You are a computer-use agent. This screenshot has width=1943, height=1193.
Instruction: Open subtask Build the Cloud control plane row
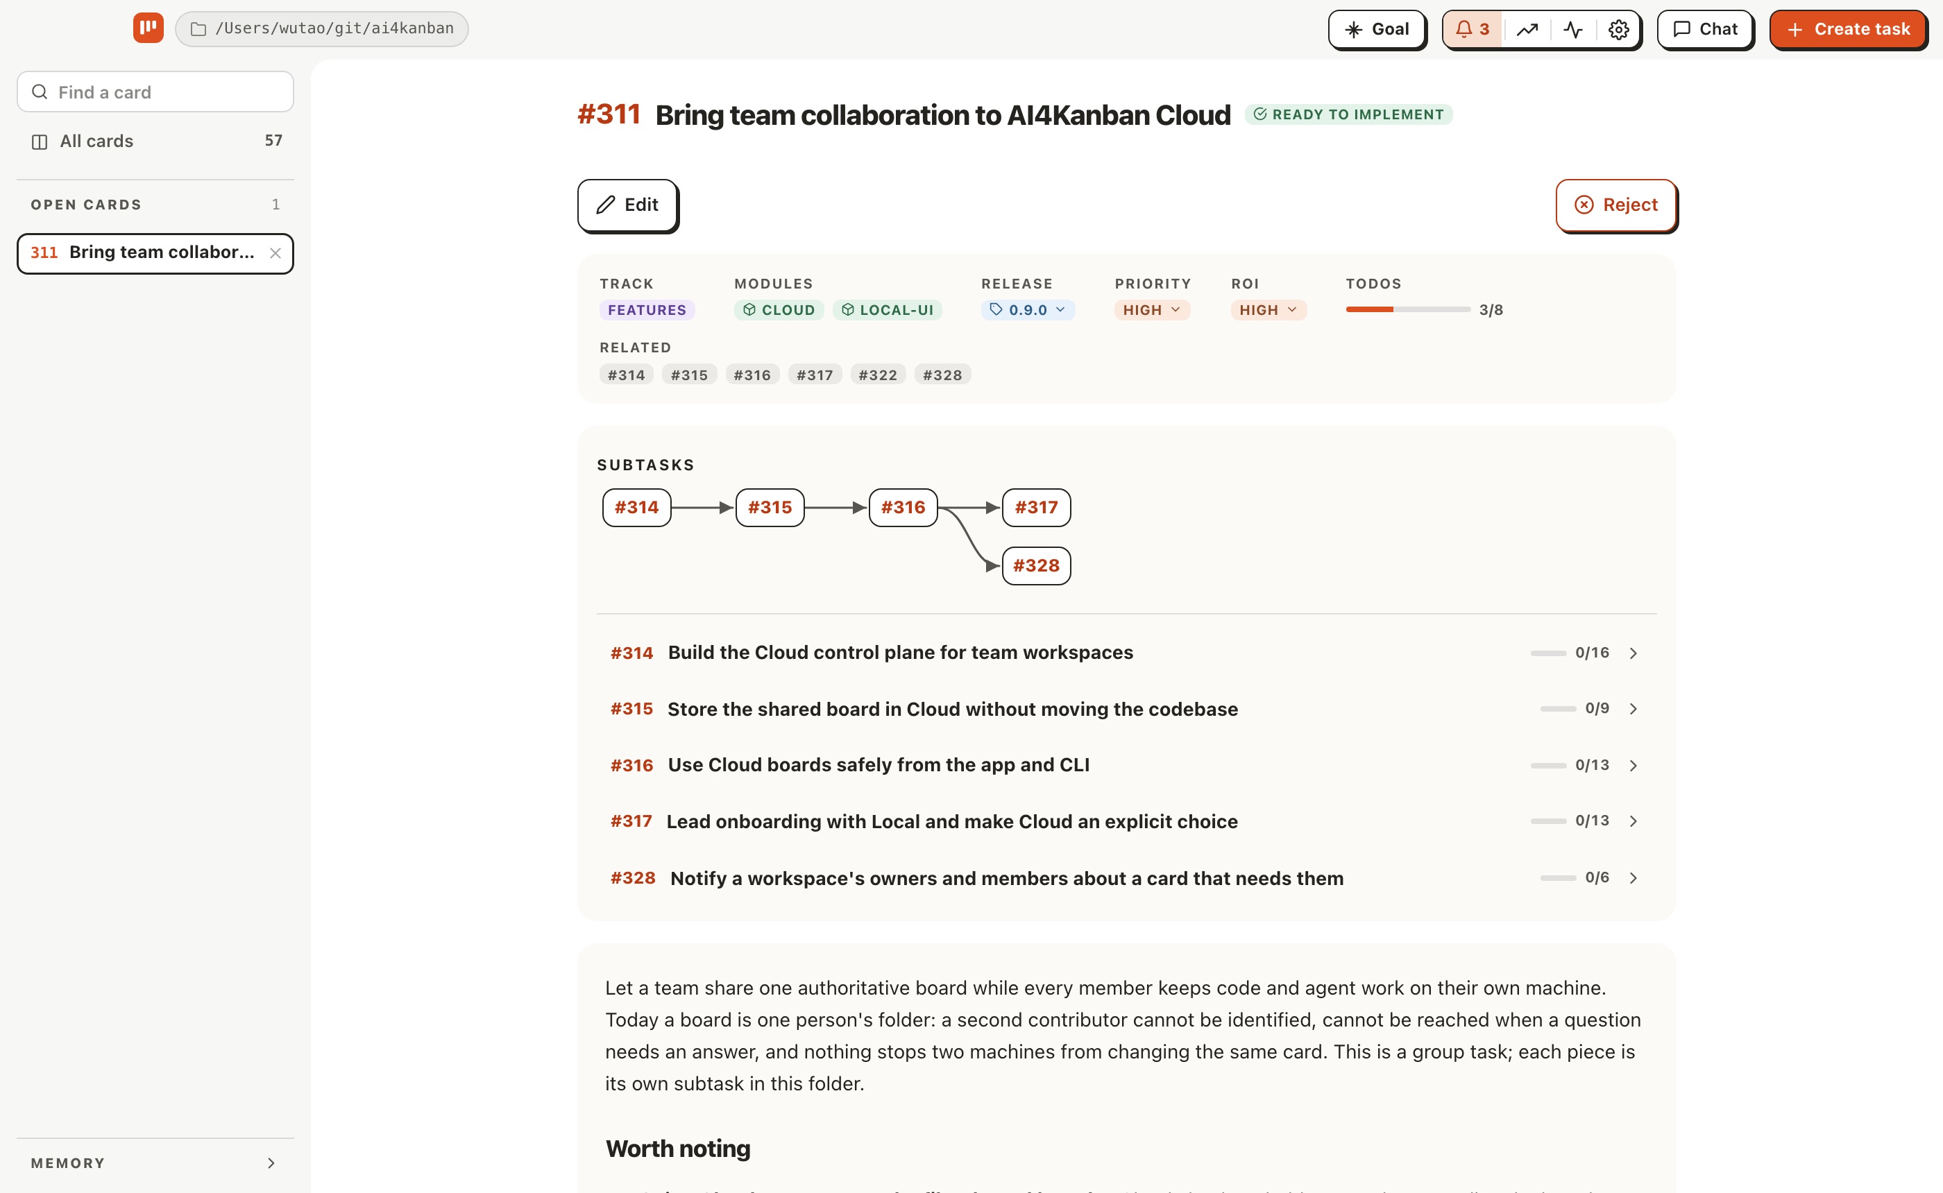[x=1126, y=653]
